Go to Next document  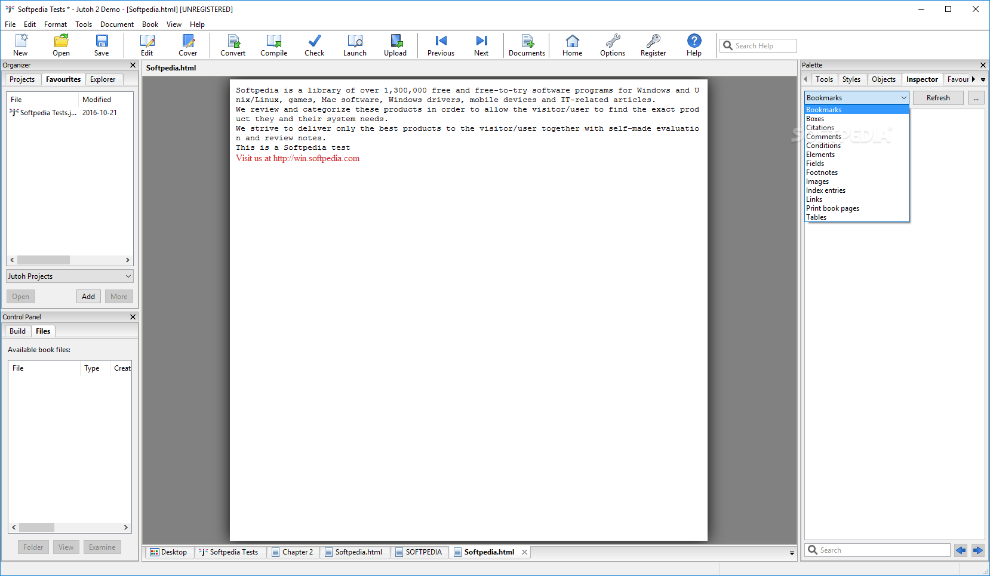(481, 45)
